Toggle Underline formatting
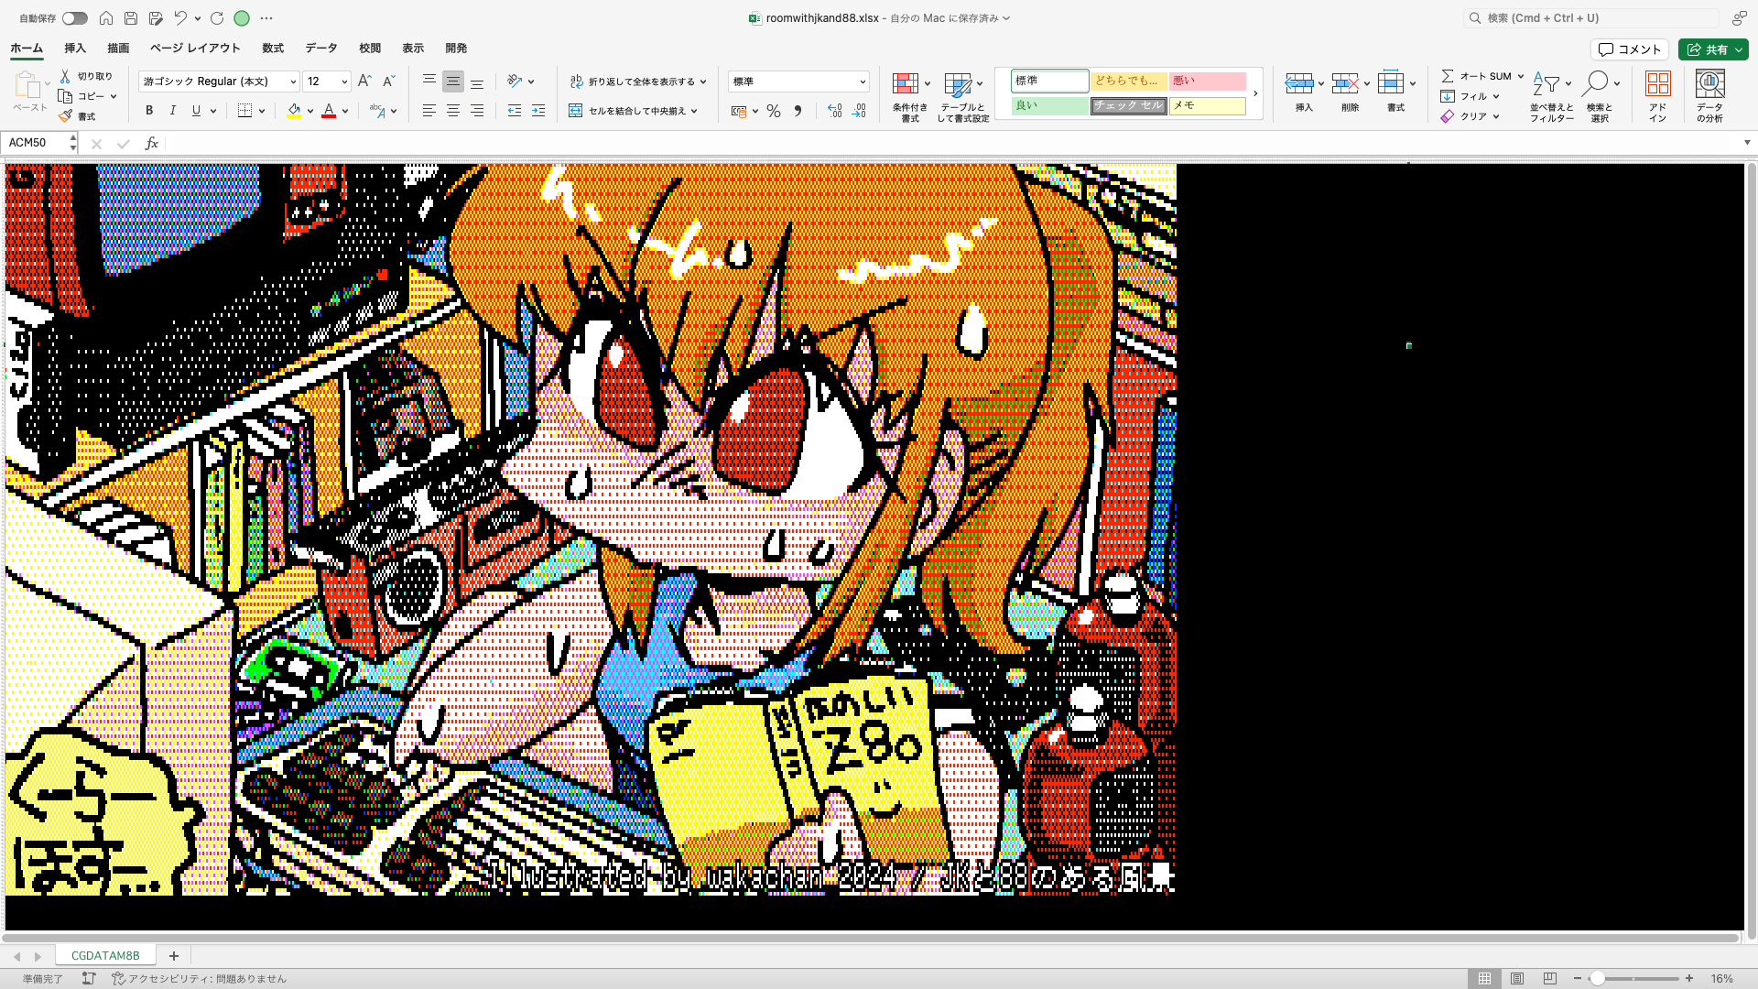This screenshot has width=1758, height=989. tap(196, 111)
